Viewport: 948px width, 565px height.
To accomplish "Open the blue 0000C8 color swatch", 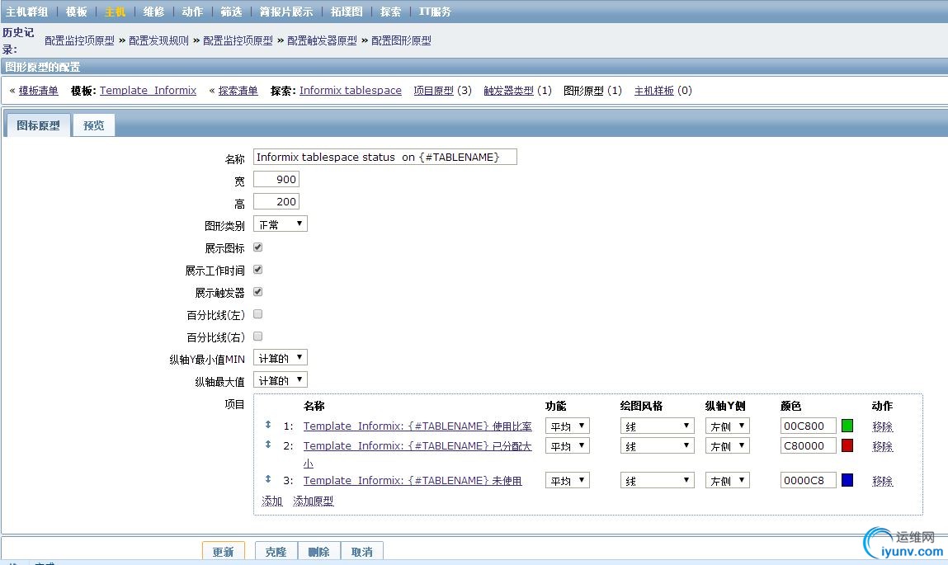I will tap(847, 480).
